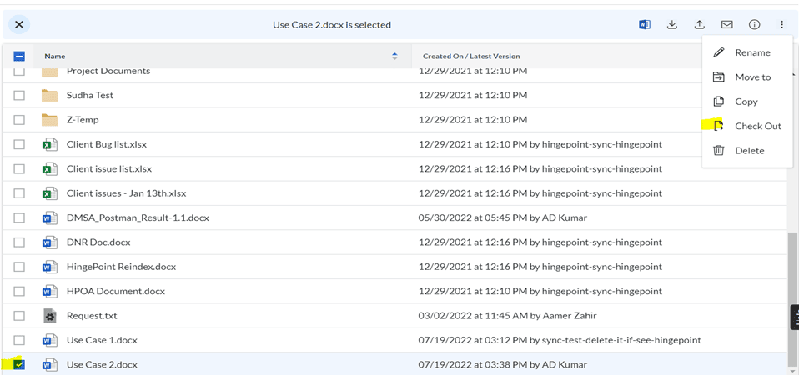Show file info with the info icon
This screenshot has width=799, height=375.
pyautogui.click(x=754, y=24)
